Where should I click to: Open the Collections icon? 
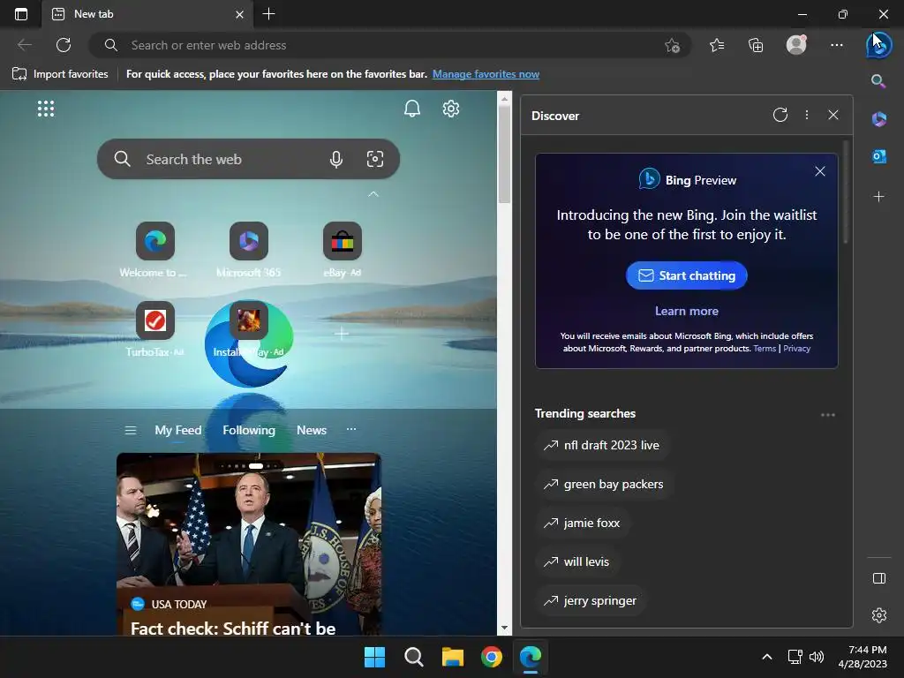point(756,45)
